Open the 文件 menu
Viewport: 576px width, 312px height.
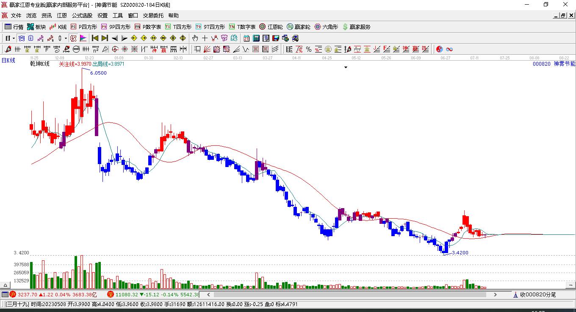point(16,16)
